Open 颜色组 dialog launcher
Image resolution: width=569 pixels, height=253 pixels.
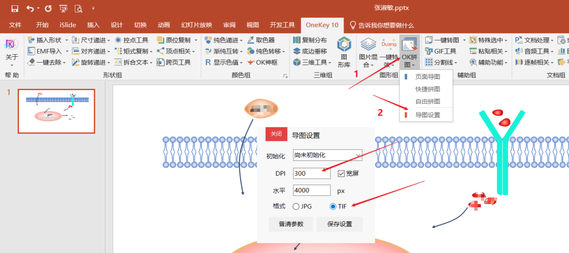286,76
